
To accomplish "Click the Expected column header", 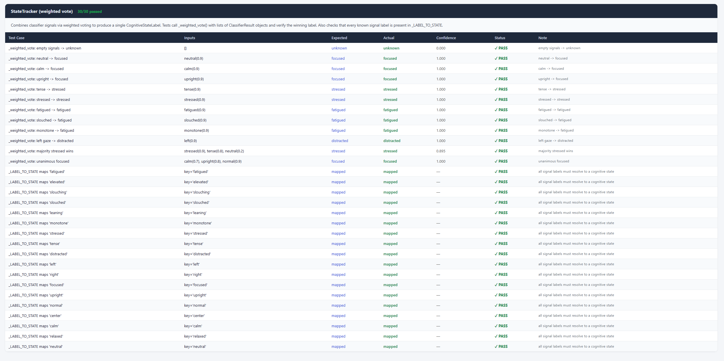I will pyautogui.click(x=339, y=38).
